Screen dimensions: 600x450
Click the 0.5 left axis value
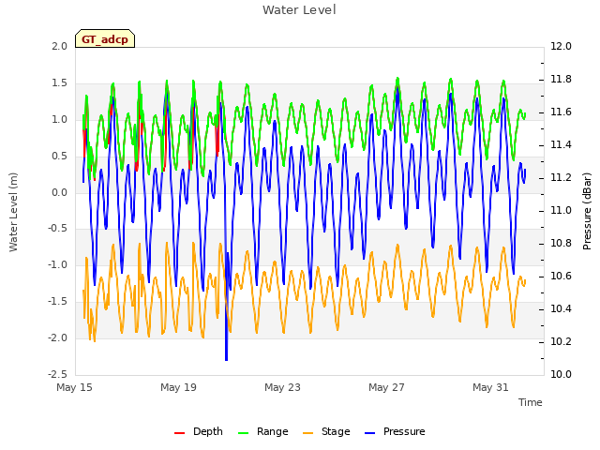[x=60, y=157]
